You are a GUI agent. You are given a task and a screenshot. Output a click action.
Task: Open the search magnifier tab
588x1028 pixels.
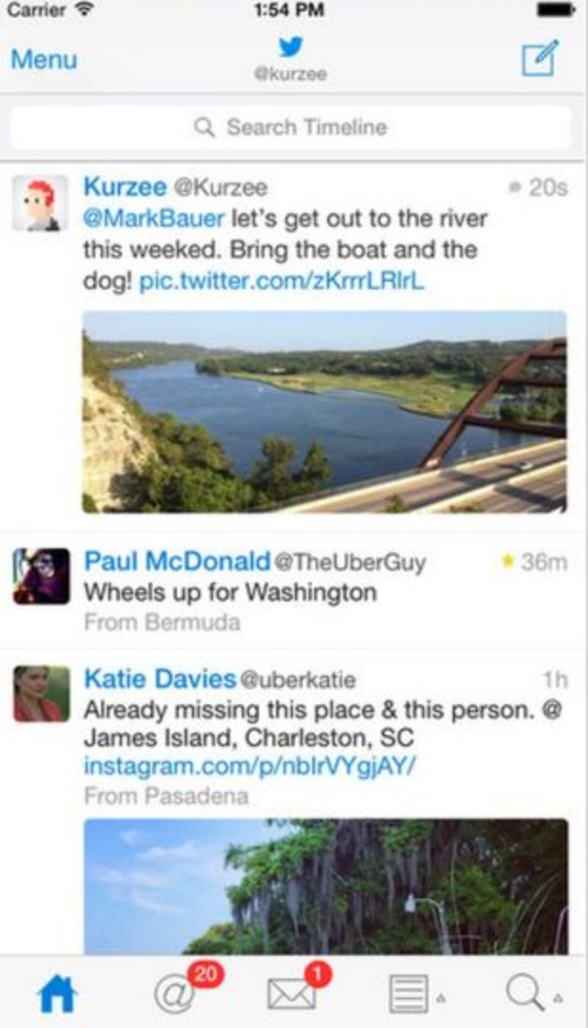(525, 994)
